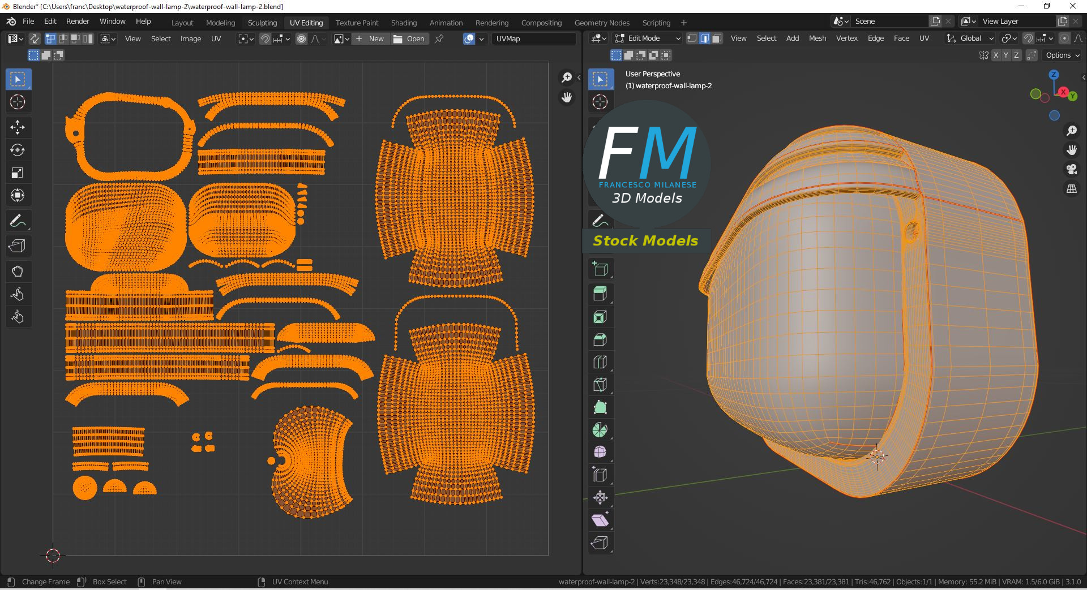
Task: Select the Bevel tool in 3D viewport
Action: tap(600, 339)
